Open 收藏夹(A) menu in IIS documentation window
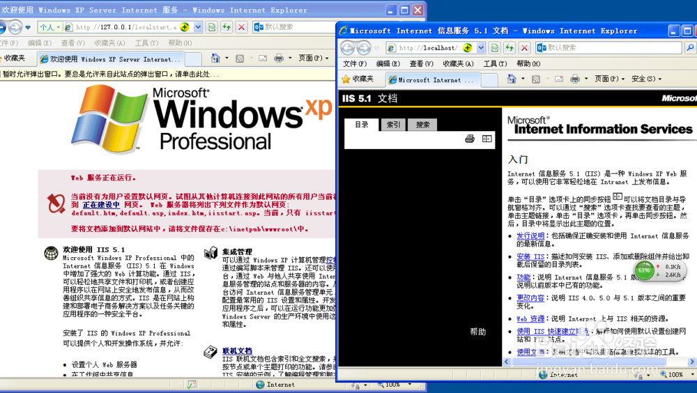The height and width of the screenshot is (393, 697). point(459,63)
